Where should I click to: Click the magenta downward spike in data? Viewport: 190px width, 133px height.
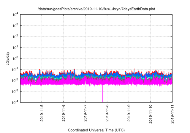pos(103,94)
